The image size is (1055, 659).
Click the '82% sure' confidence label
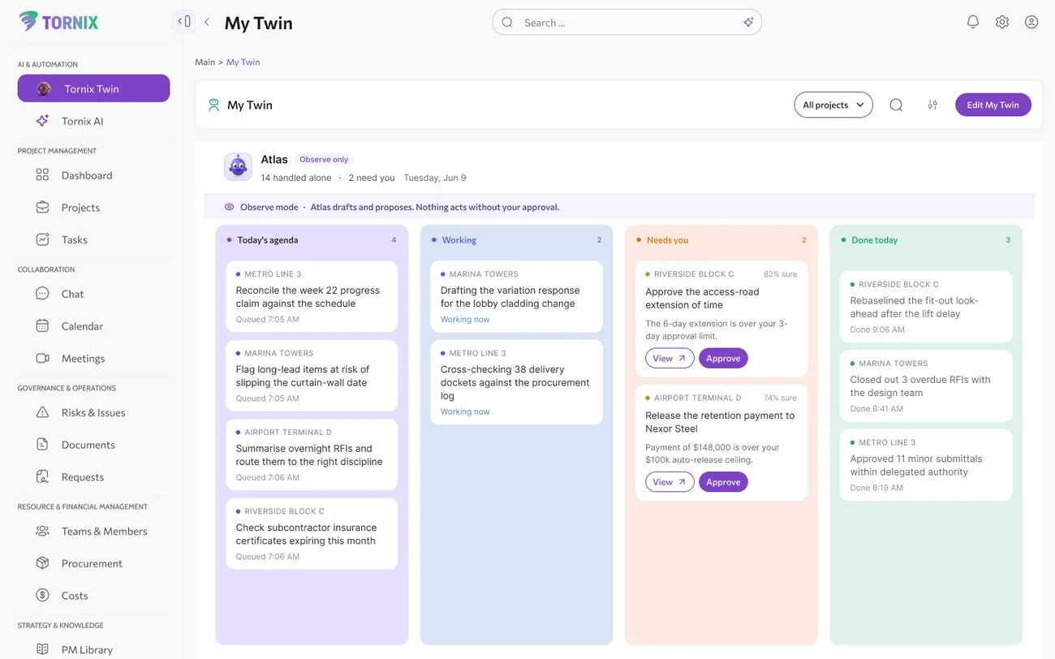780,274
